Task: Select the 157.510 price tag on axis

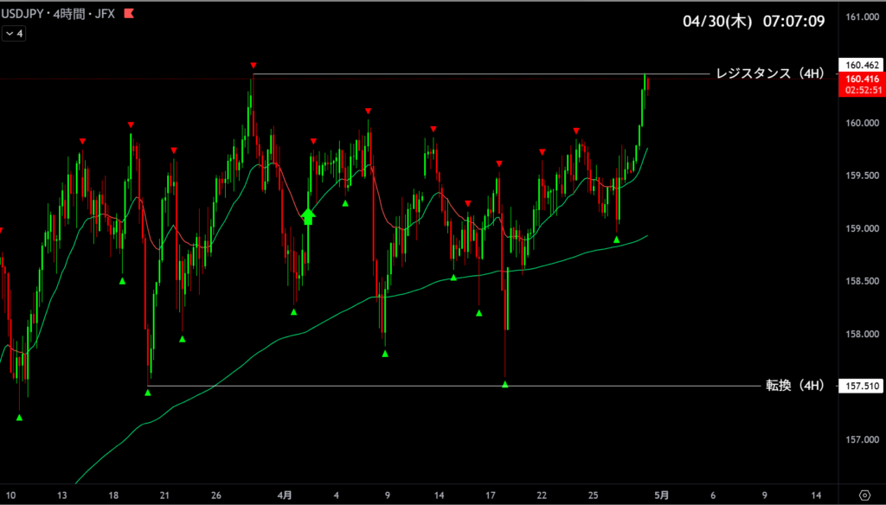Action: click(862, 387)
